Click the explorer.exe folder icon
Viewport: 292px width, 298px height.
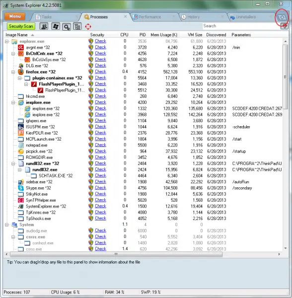click(14, 41)
